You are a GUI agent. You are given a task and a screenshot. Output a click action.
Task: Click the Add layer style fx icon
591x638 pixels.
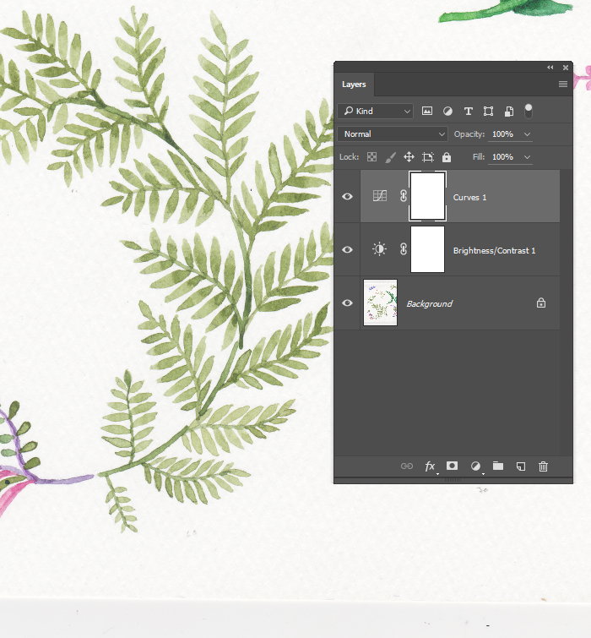(x=430, y=466)
